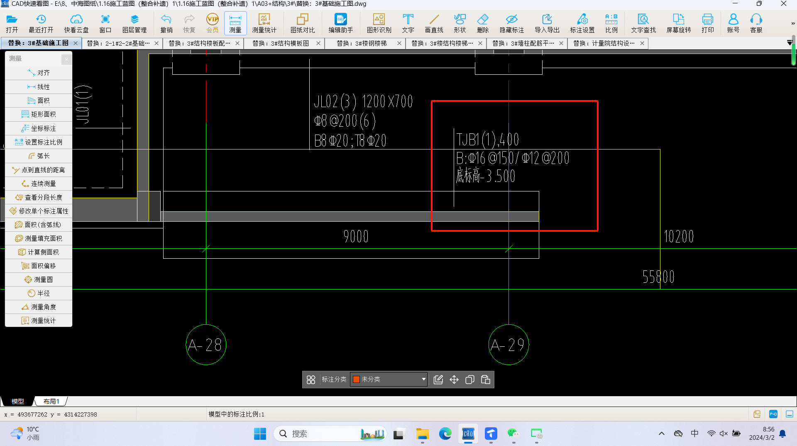Select the 删除 eraser tool
The image size is (797, 446).
(483, 23)
